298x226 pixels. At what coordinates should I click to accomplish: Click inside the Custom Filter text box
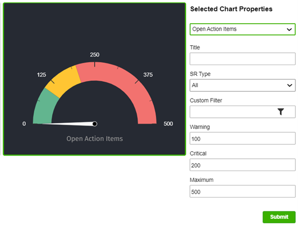coord(233,112)
